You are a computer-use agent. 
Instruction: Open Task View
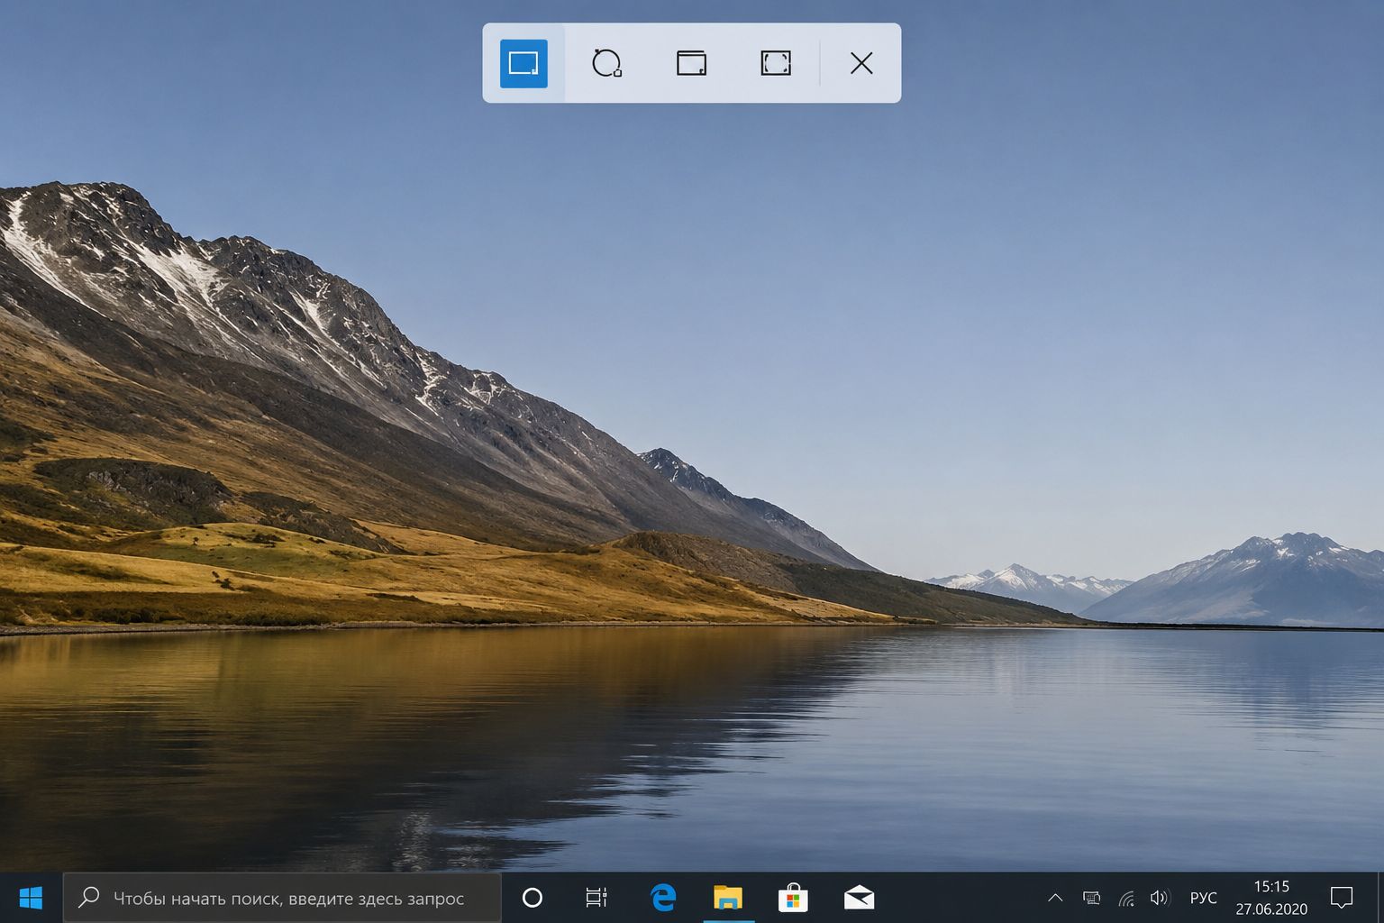(596, 898)
